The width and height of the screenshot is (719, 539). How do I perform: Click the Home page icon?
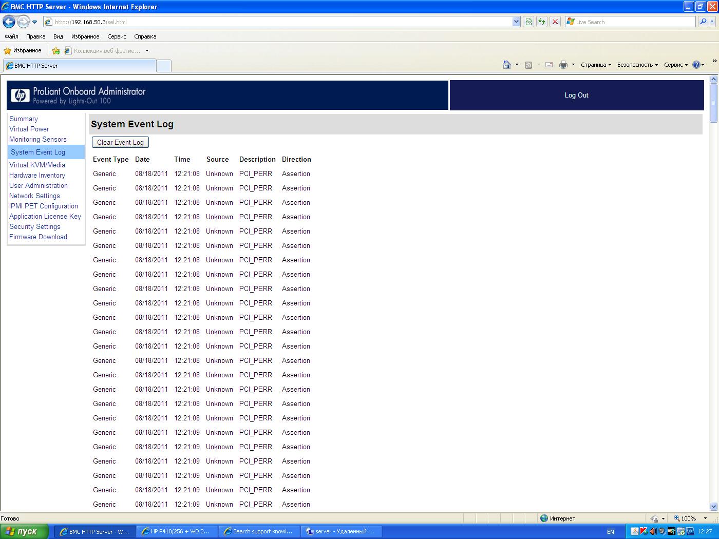click(507, 65)
